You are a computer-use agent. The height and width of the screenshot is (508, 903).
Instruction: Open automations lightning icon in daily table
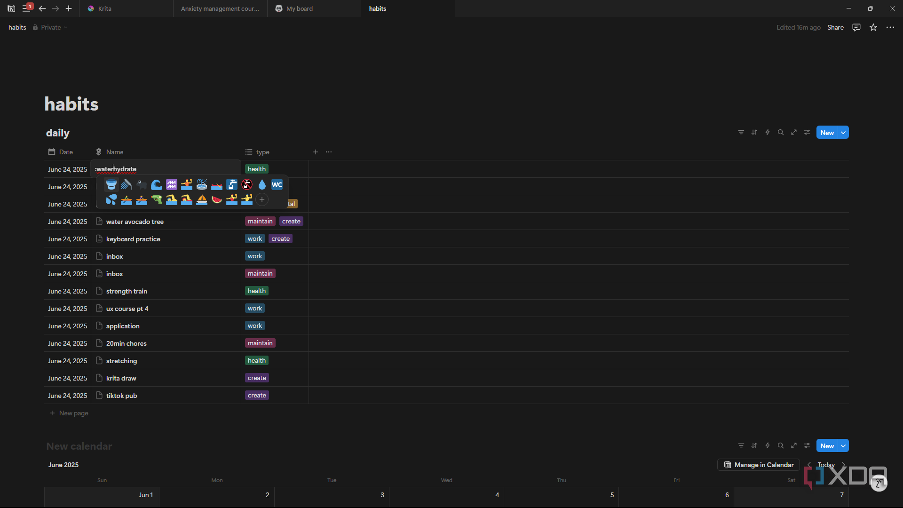(x=768, y=133)
